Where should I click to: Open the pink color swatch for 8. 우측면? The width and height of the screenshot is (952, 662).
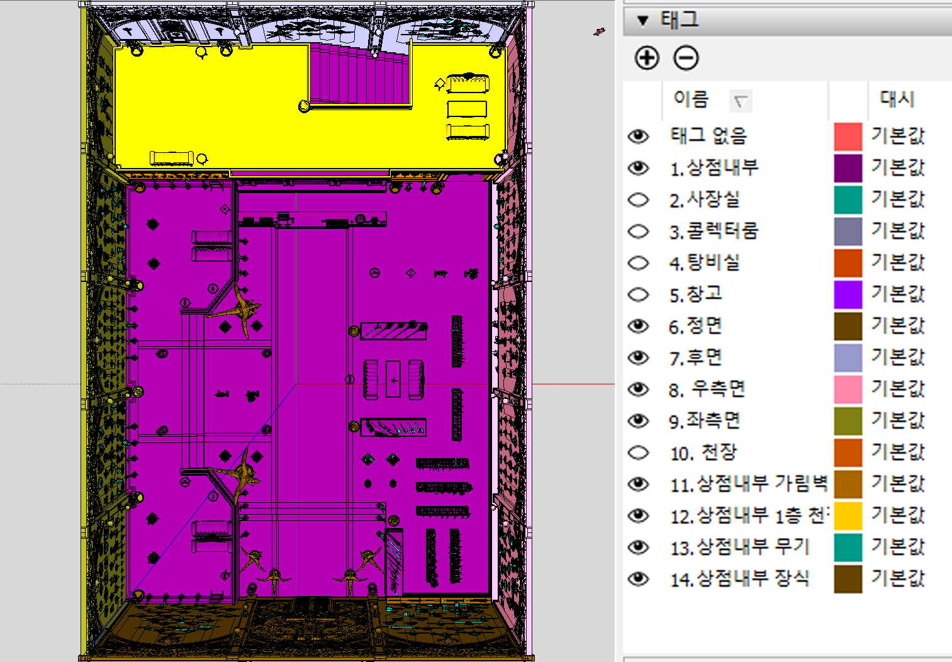(x=848, y=389)
